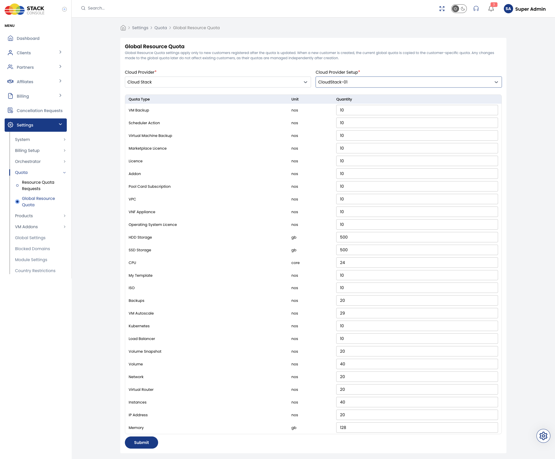Click the Super Admin username
Screen dimensions: 555x459
(530, 9)
